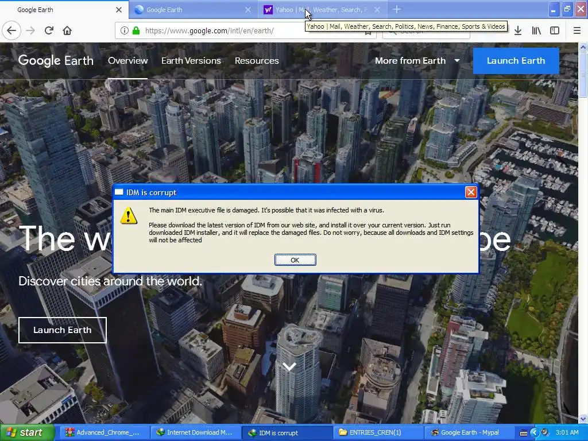This screenshot has height=441, width=588.
Task: Click the warning icon in IDM dialog
Action: [129, 215]
